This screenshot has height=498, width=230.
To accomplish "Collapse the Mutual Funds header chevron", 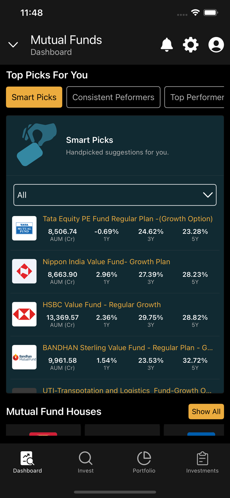I will pyautogui.click(x=13, y=45).
